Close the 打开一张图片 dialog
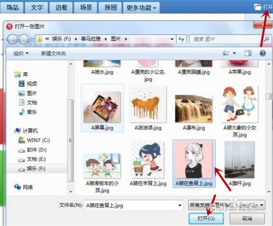273x226 pixels. (262, 25)
